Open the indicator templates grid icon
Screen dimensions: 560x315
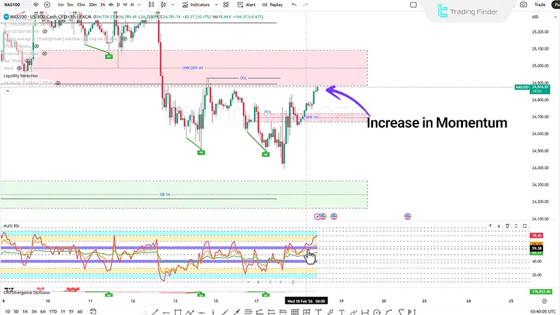tap(226, 5)
